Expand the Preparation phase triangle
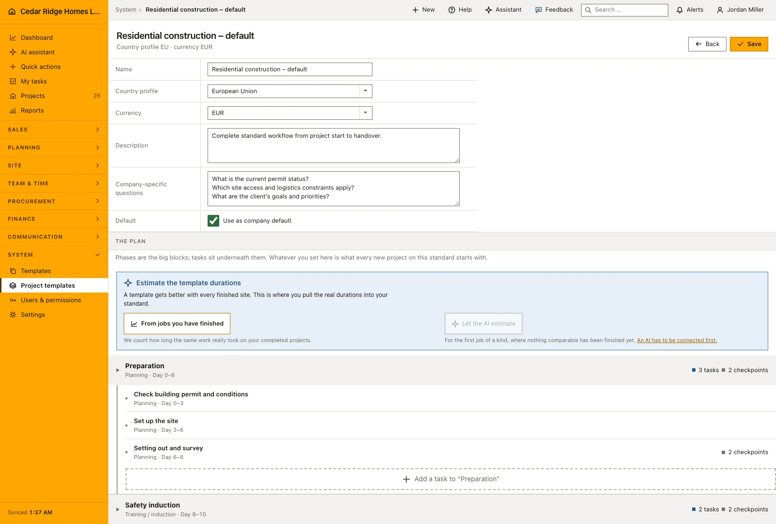Screen dimensions: 776x524 (118, 370)
